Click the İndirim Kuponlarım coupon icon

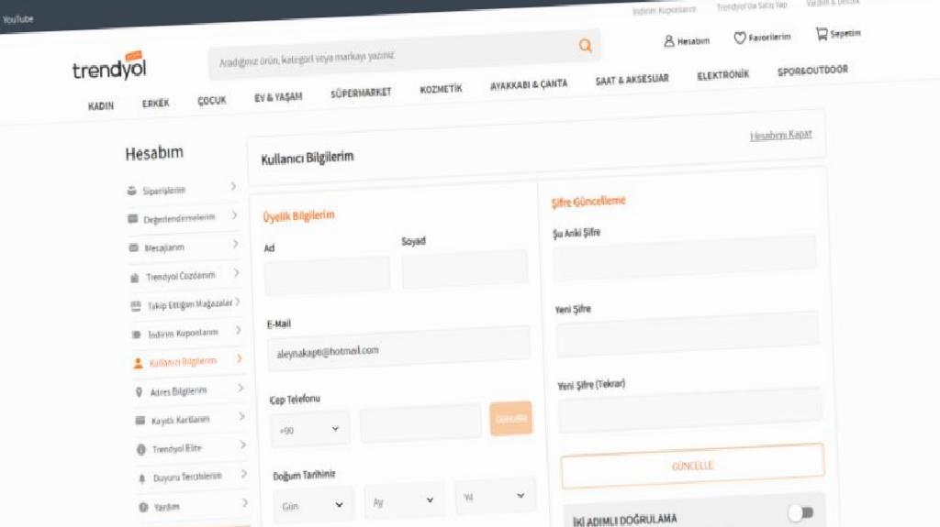coord(137,335)
